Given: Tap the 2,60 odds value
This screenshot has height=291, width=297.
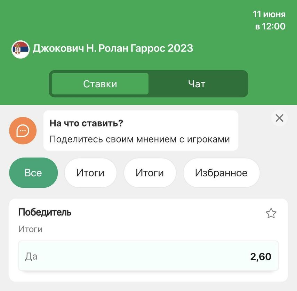Looking at the screenshot, I should tap(260, 257).
